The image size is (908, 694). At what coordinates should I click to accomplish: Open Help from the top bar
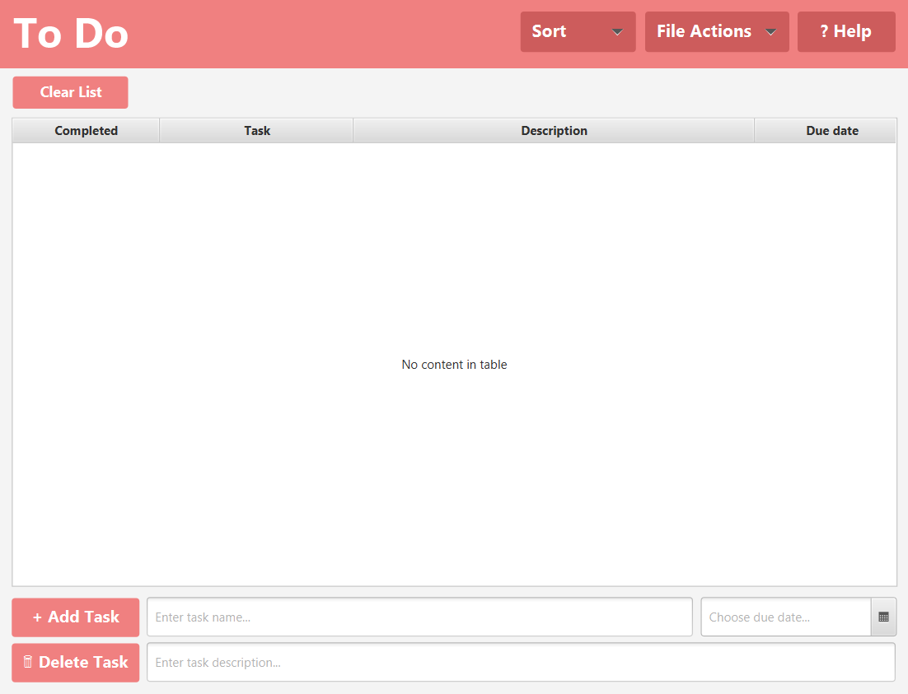tap(846, 31)
